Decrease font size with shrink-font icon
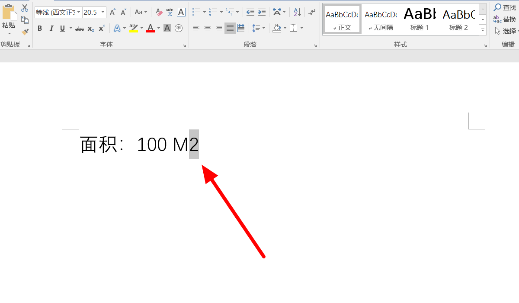Screen dimensions: 519x303 pyautogui.click(x=123, y=12)
